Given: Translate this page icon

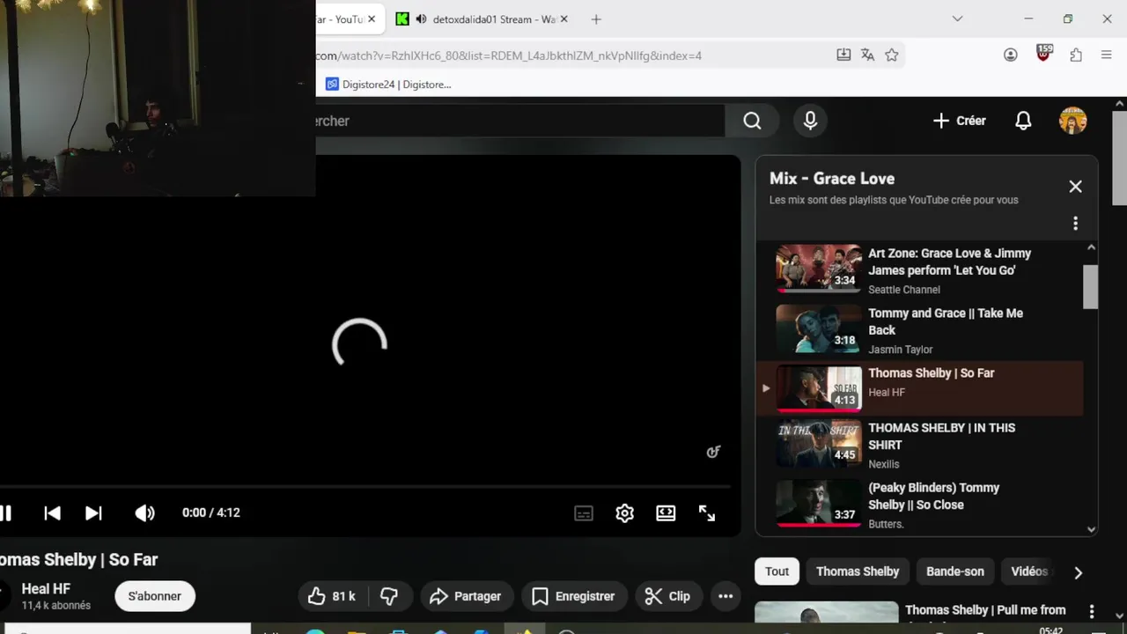Looking at the screenshot, I should pyautogui.click(x=867, y=55).
